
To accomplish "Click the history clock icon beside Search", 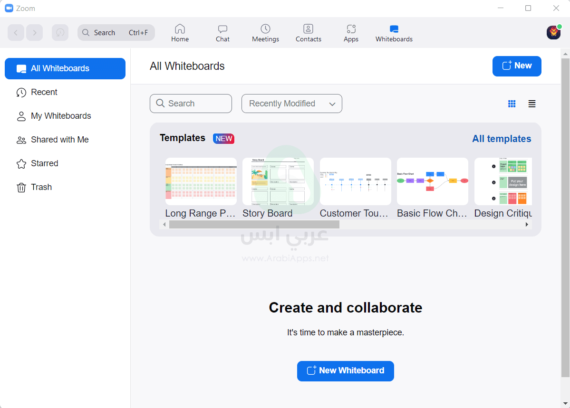I will [x=60, y=32].
